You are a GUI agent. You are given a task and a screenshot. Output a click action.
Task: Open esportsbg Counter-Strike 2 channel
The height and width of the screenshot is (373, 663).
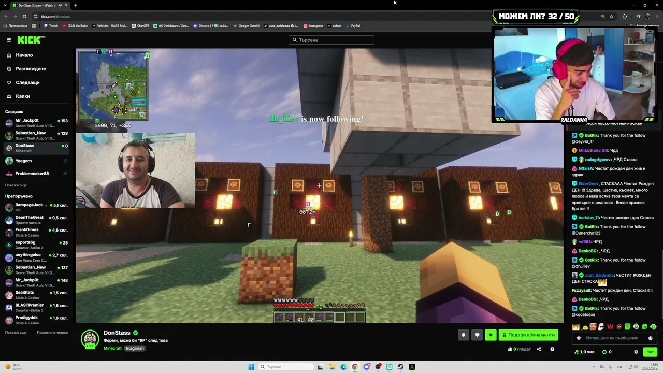coord(36,245)
